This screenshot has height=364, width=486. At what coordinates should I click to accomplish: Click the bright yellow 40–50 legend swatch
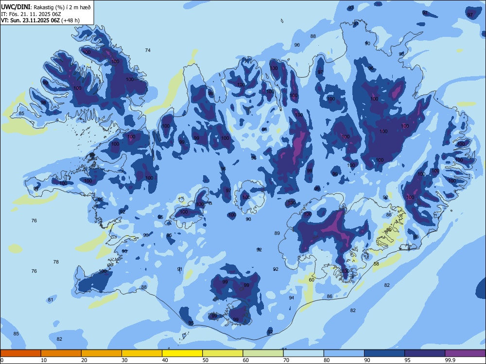click(x=182, y=353)
